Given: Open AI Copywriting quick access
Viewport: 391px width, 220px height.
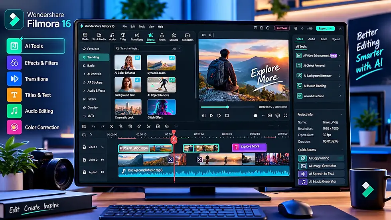Looking at the screenshot, I should coord(321,158).
